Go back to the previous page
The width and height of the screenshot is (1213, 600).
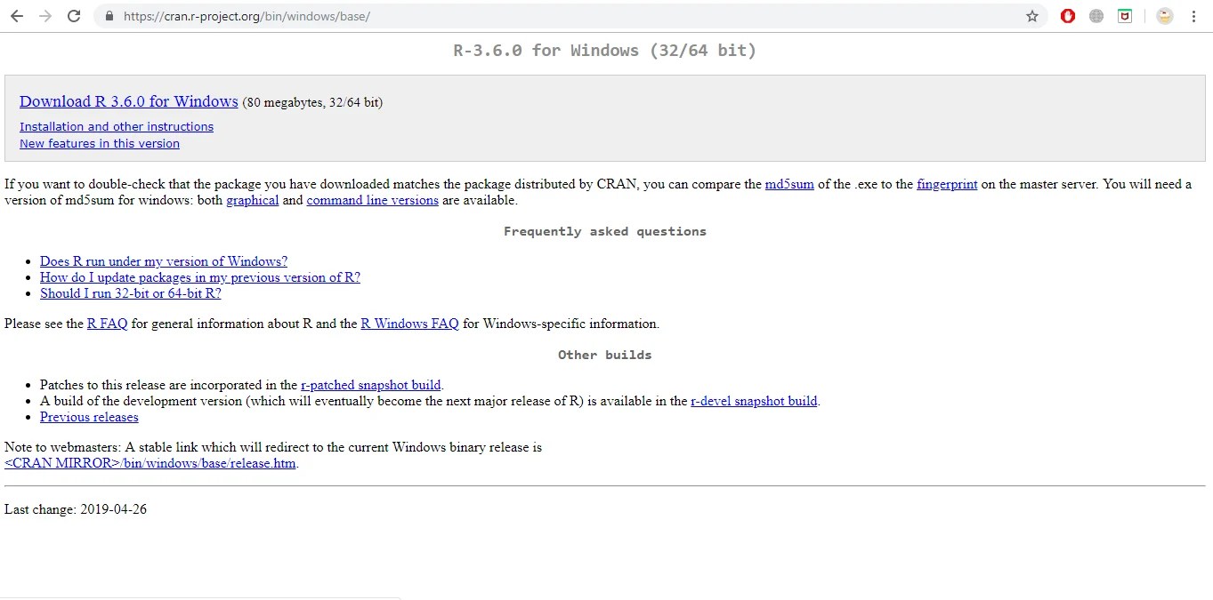(16, 16)
